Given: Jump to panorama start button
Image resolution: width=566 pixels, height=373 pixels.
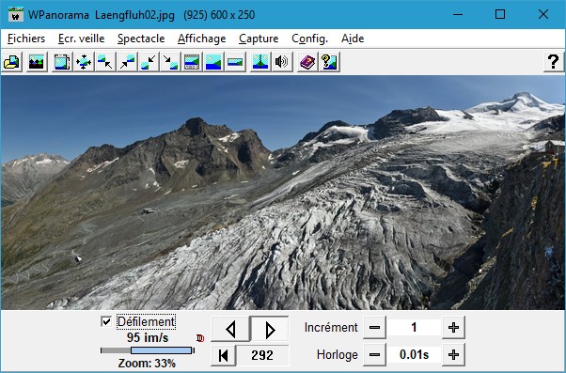Looking at the screenshot, I should (224, 355).
